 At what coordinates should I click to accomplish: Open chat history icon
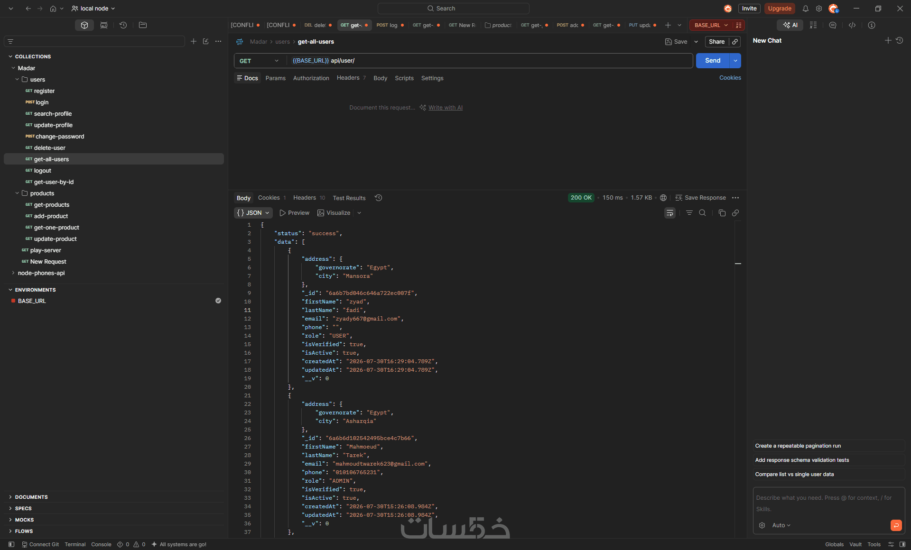coord(900,41)
